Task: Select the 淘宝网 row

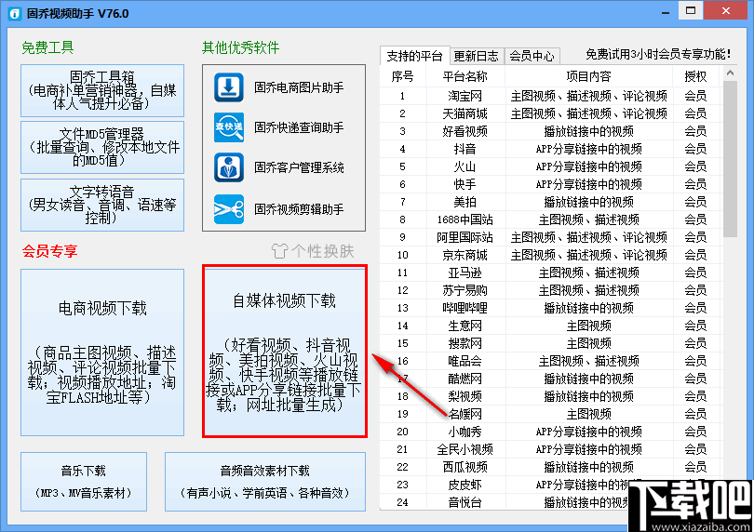Action: pyautogui.click(x=551, y=96)
